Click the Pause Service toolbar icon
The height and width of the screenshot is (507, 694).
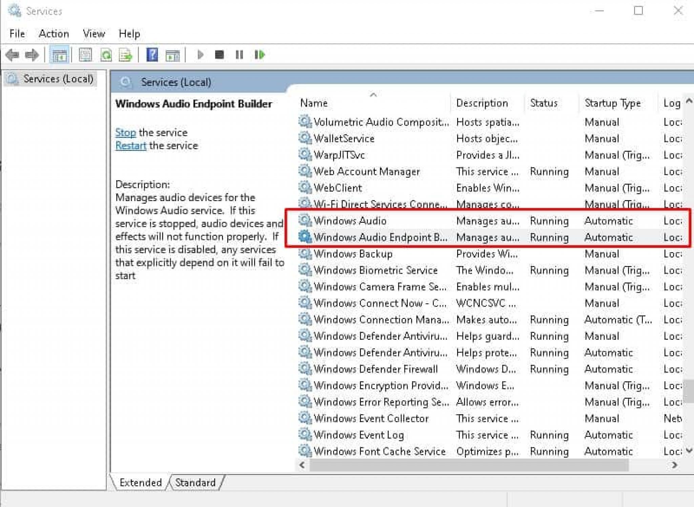(x=239, y=55)
